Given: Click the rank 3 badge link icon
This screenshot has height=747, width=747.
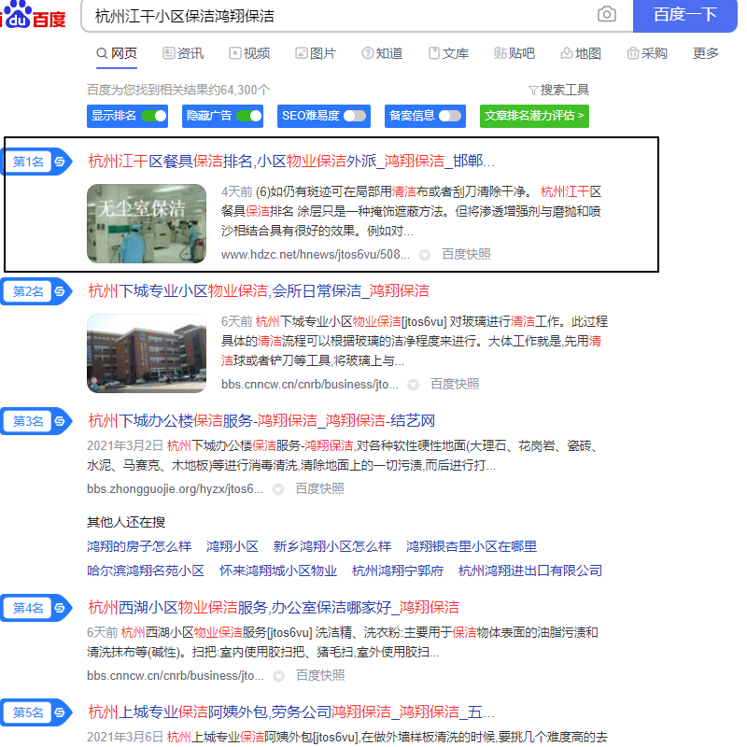Looking at the screenshot, I should click(x=60, y=422).
